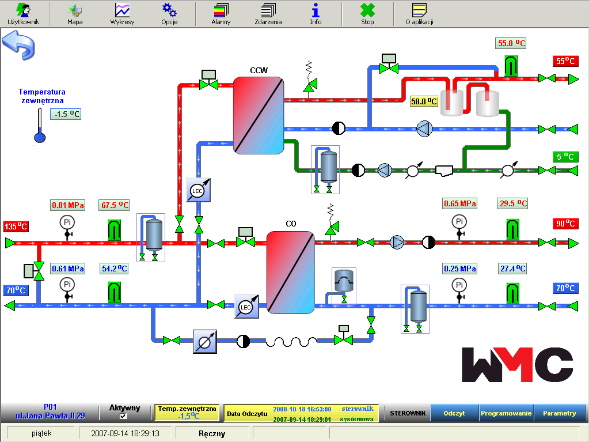Viewport: 589px width, 442px height.
Task: Click the red 135°C supply label
Action: click(16, 226)
